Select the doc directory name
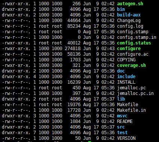Screen dimensions: 159x142 (121, 71)
